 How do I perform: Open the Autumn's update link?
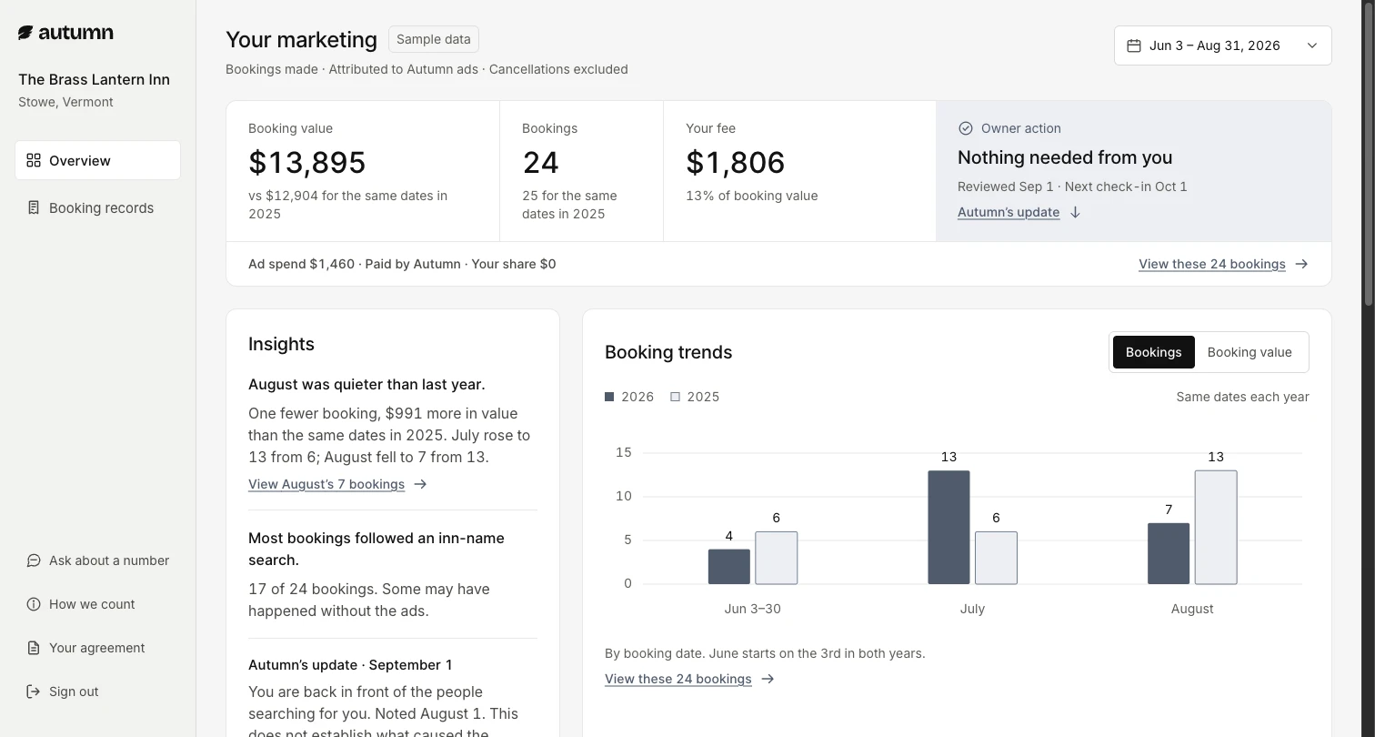click(x=1009, y=212)
